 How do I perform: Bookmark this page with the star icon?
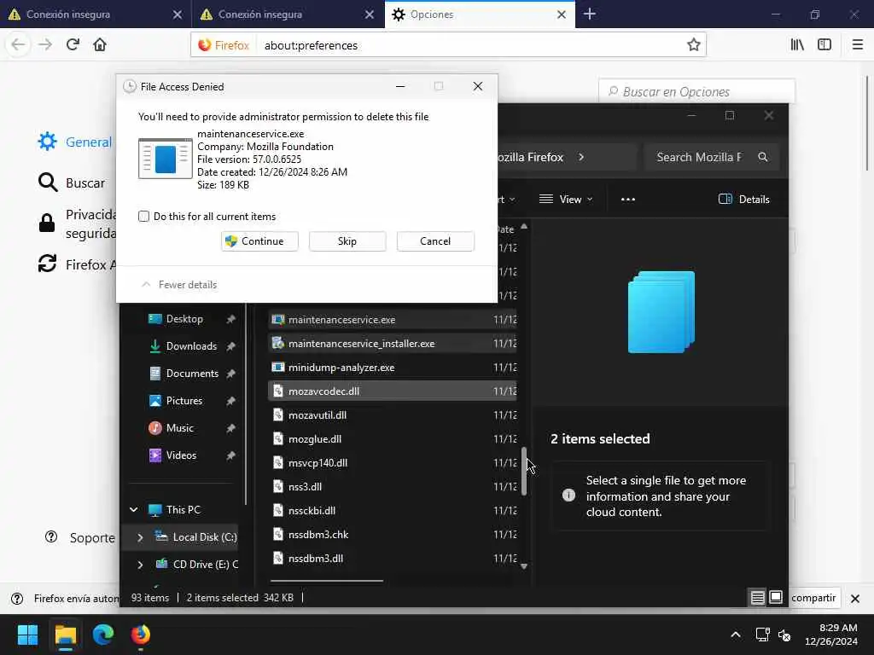[x=693, y=44]
